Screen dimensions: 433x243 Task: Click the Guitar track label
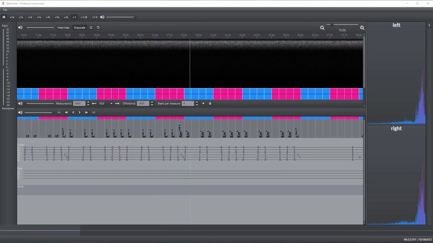pos(21,145)
